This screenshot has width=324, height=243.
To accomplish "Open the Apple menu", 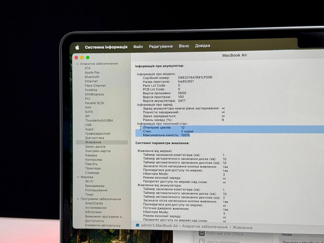I will coord(77,47).
